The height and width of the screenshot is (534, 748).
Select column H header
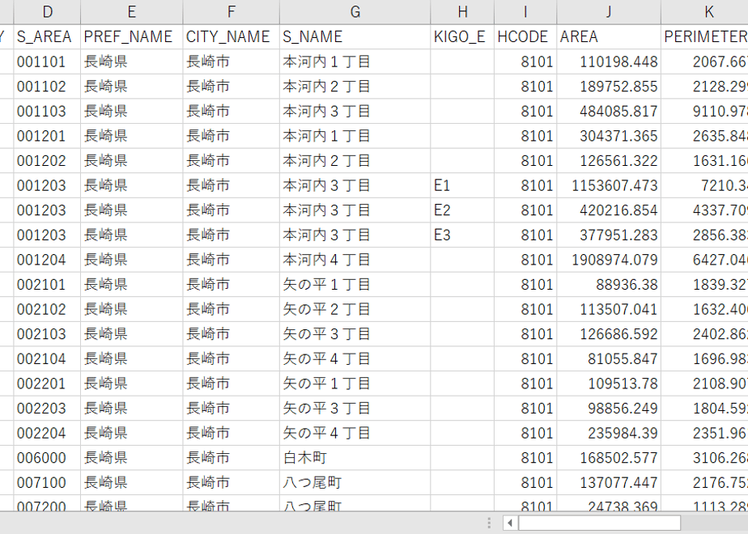point(462,12)
